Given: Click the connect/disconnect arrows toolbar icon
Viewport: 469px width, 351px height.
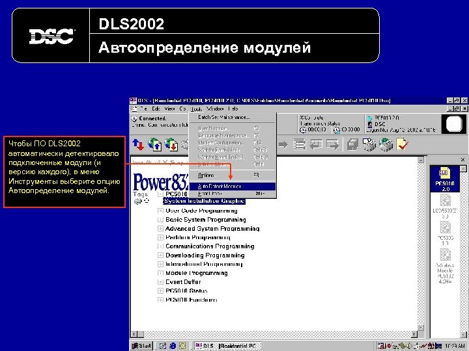Looking at the screenshot, I should [138, 145].
